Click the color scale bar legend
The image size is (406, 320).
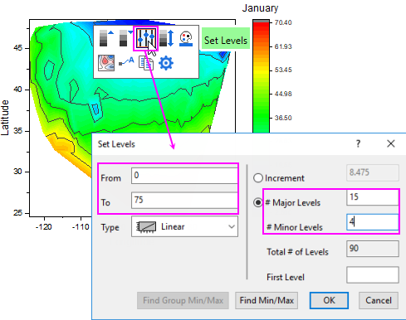tap(261, 76)
